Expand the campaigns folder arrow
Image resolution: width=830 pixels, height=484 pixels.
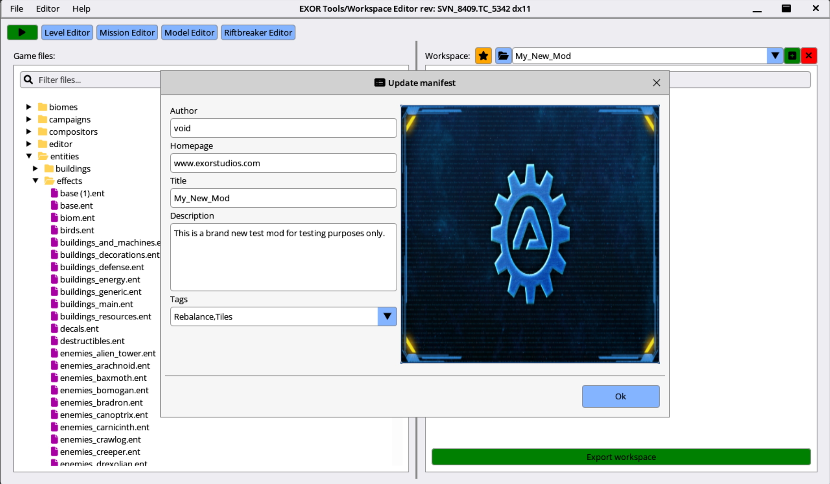[x=29, y=119]
